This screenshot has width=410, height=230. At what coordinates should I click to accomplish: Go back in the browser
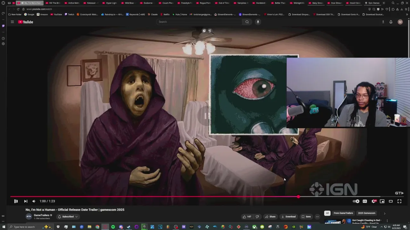pyautogui.click(x=9, y=9)
